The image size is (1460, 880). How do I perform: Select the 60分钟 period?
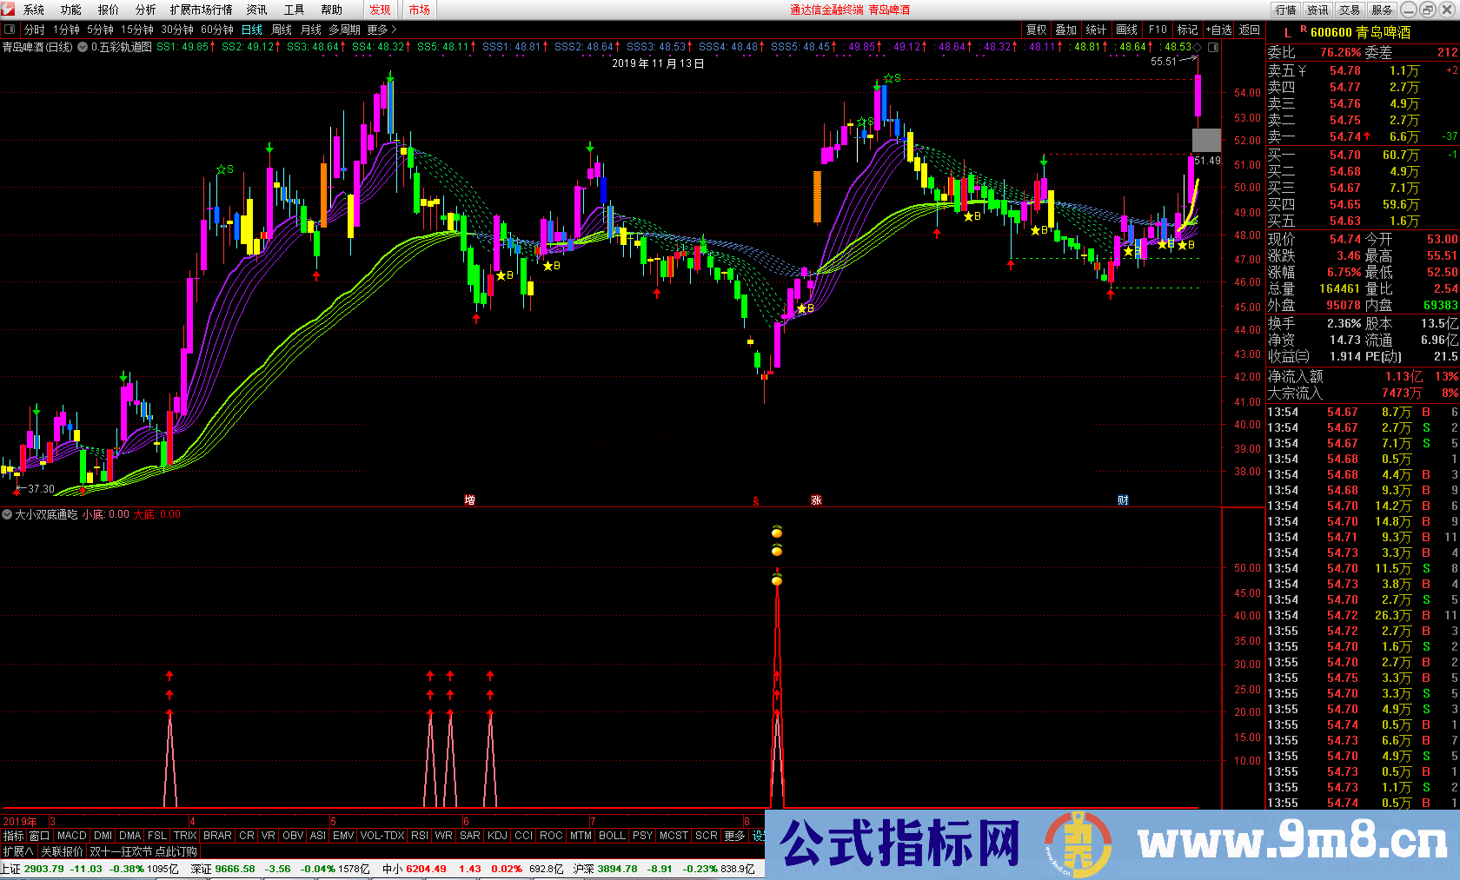coord(217,30)
